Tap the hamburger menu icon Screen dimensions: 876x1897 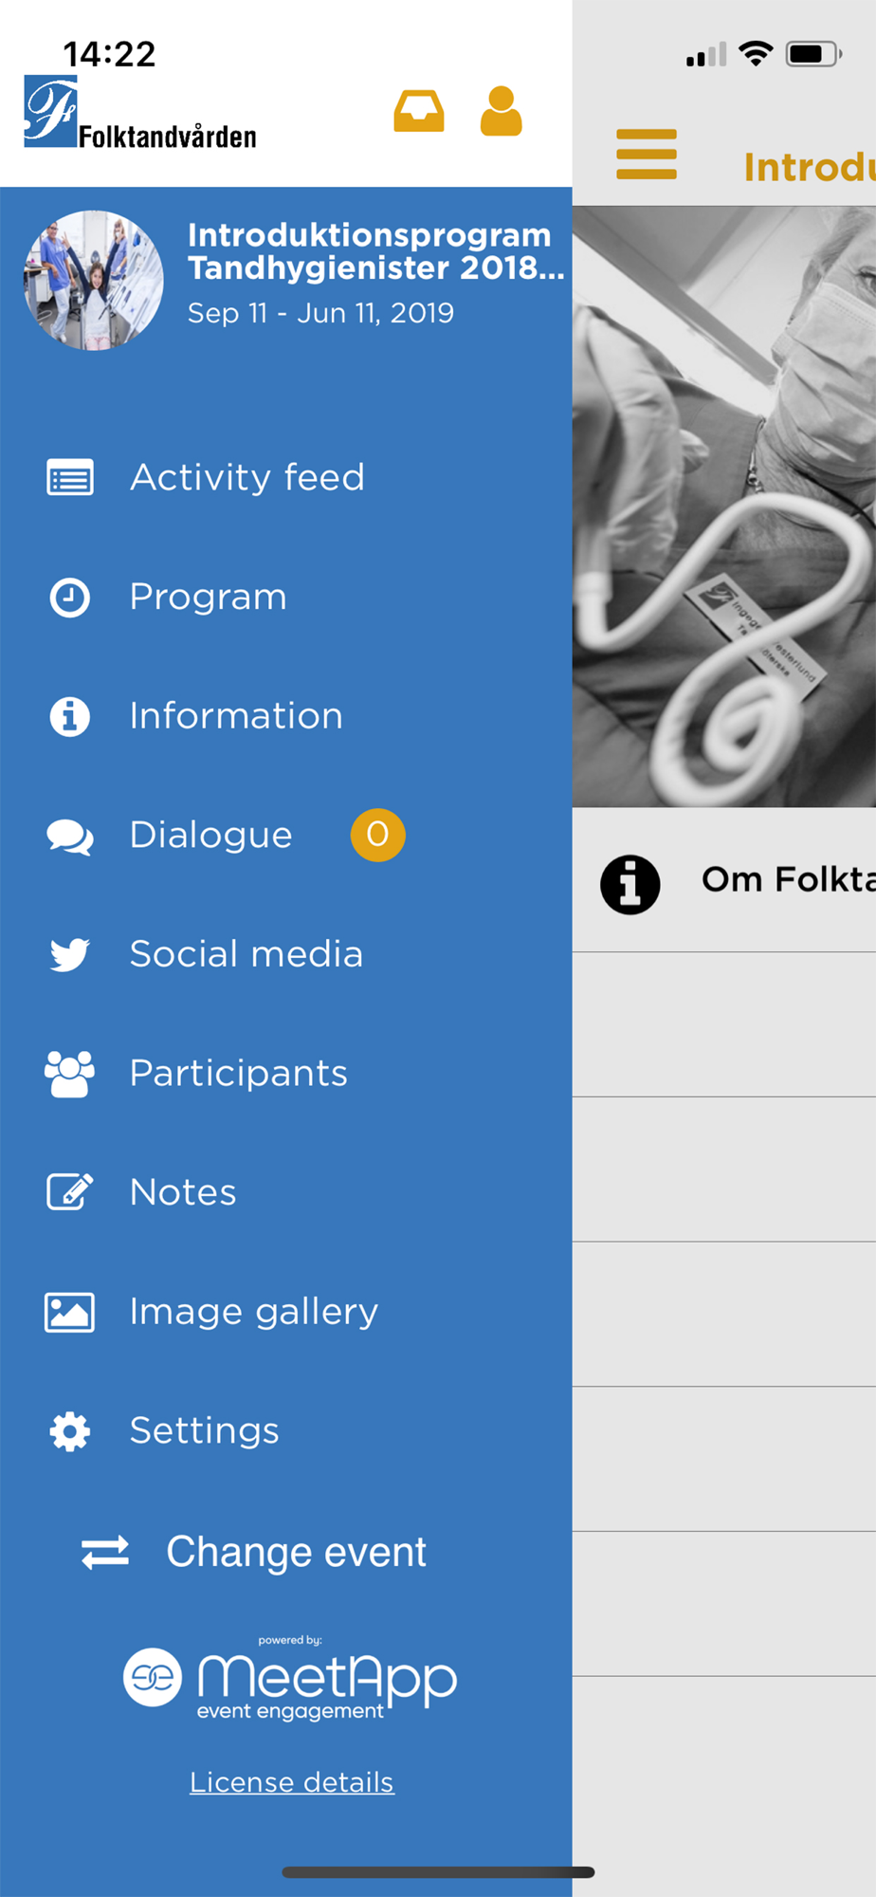(x=647, y=154)
